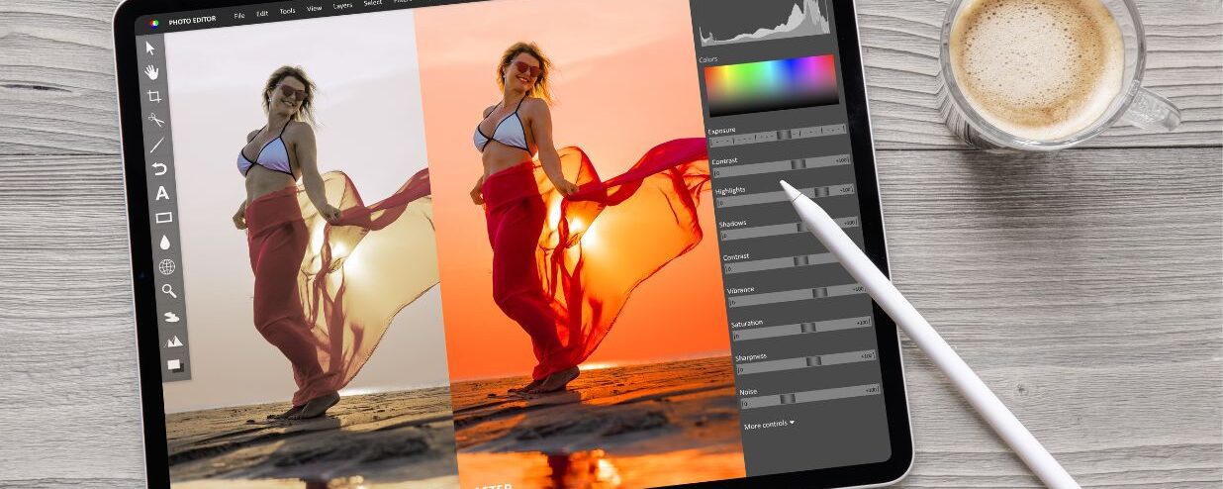Choose the Line drawing tool
The width and height of the screenshot is (1223, 489).
click(157, 145)
